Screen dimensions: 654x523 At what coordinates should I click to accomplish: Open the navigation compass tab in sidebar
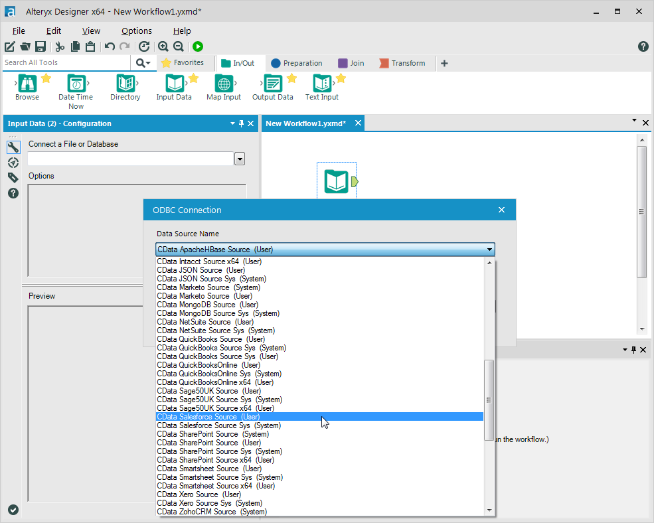[13, 163]
